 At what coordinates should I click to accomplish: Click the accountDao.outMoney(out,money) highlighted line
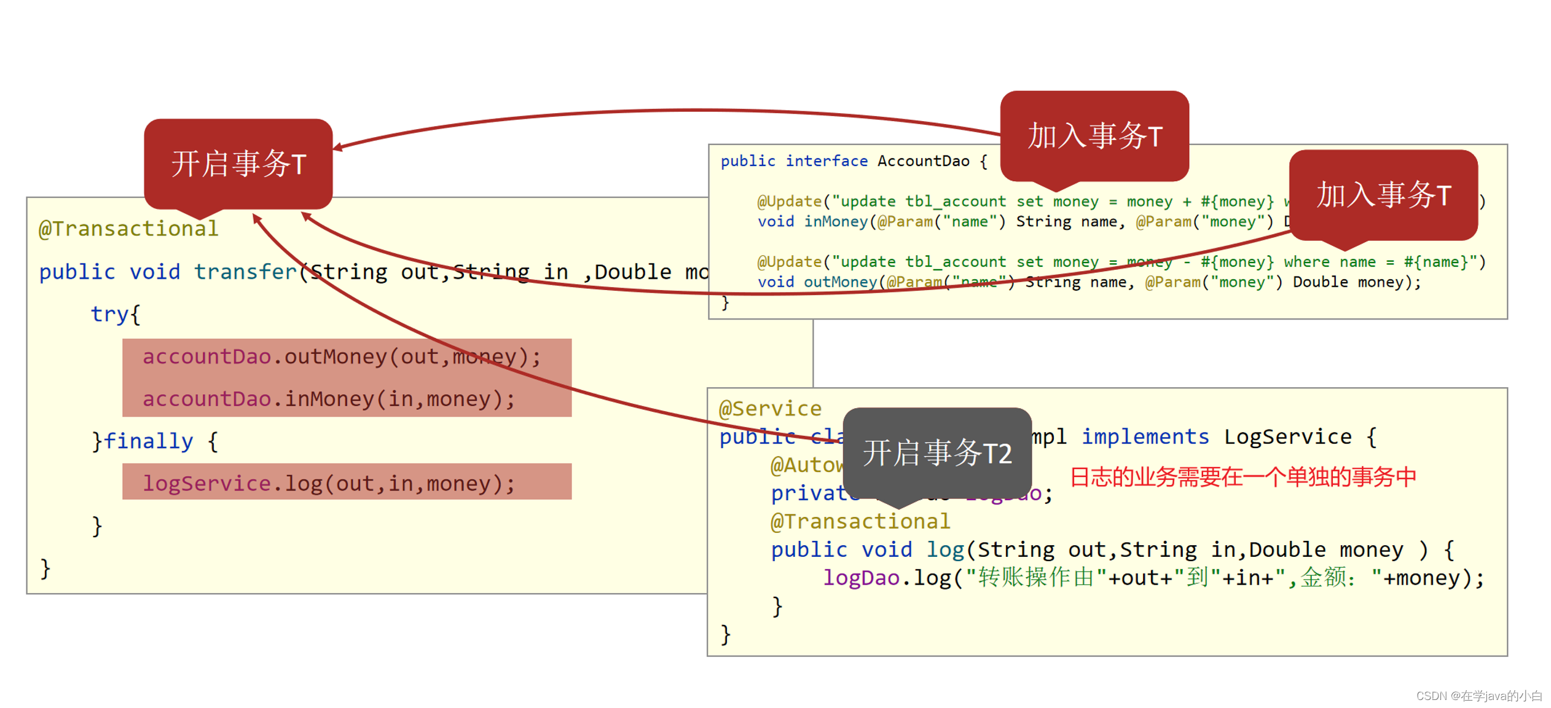point(342,357)
